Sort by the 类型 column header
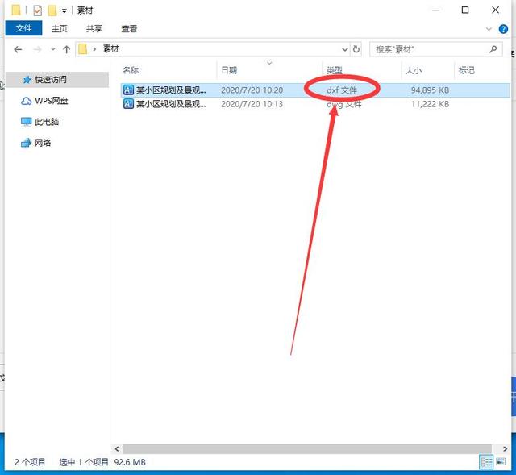Screen dimensions: 516x475 pyautogui.click(x=361, y=70)
